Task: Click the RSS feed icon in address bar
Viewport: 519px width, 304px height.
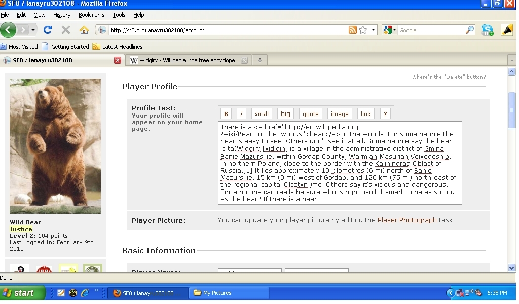Action: (x=352, y=30)
